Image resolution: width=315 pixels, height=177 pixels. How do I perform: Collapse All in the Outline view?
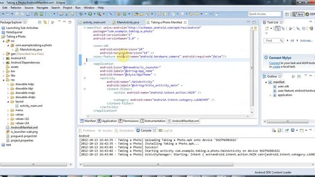[x=299, y=76]
